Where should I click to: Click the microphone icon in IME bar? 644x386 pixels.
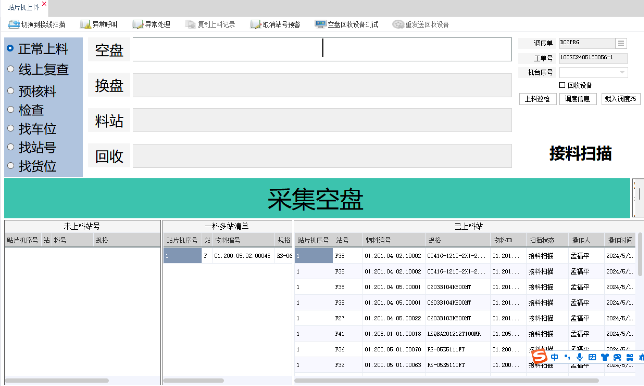(580, 357)
